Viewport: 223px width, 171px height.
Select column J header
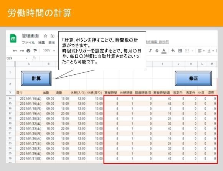point(178,64)
